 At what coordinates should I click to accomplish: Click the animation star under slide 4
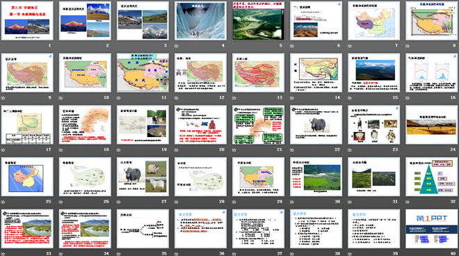pyautogui.click(x=177, y=46)
